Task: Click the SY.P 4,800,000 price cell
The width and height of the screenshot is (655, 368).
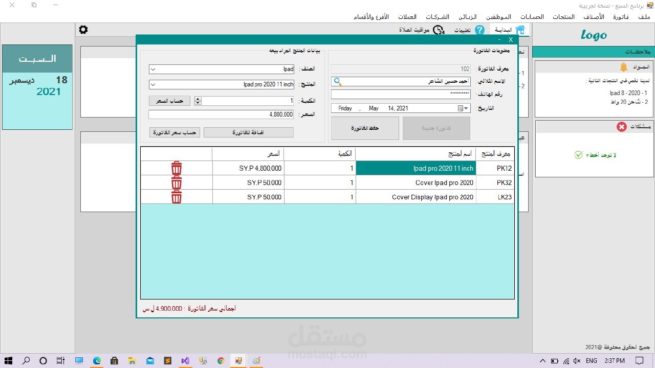Action: [x=248, y=168]
